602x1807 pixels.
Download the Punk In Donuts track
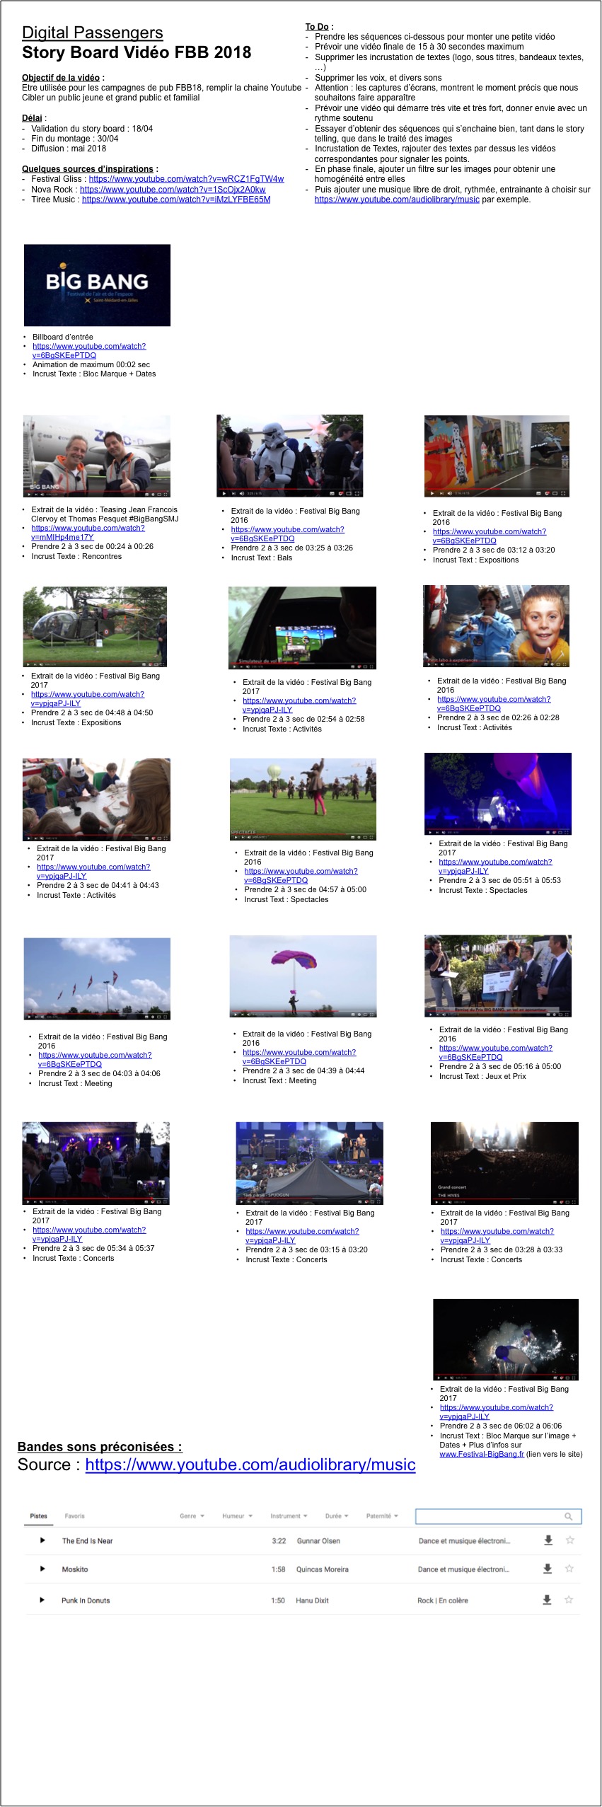(547, 1599)
